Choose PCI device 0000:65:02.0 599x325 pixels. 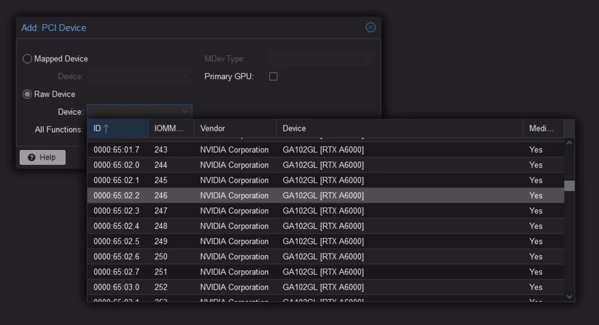pyautogui.click(x=116, y=165)
